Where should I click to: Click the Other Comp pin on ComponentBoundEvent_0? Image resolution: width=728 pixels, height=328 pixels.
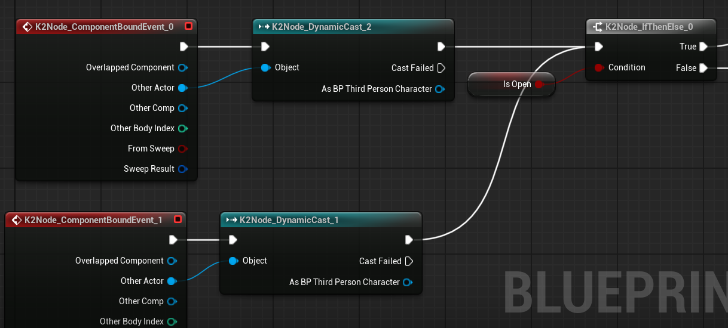183,108
